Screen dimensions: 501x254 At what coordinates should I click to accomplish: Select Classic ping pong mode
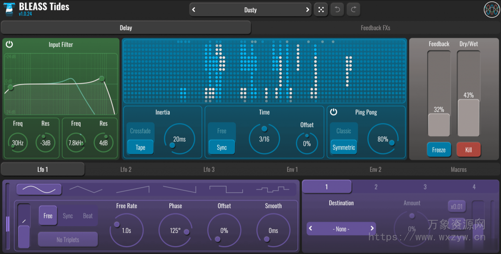click(344, 131)
